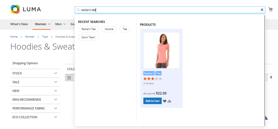
Task: Add Radiant Tee to wish list heart
Action: pyautogui.click(x=165, y=101)
